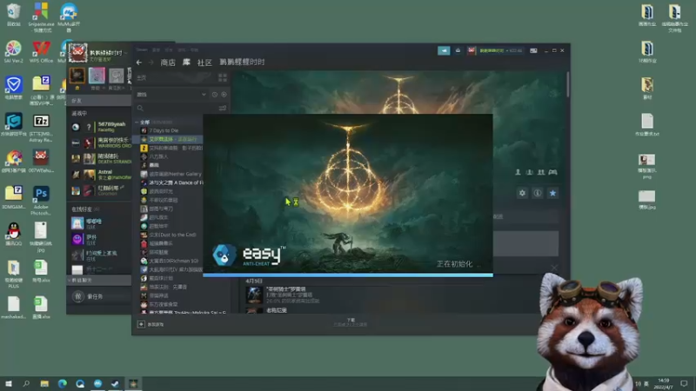Open Microsoft Edge from the taskbar

click(x=62, y=383)
